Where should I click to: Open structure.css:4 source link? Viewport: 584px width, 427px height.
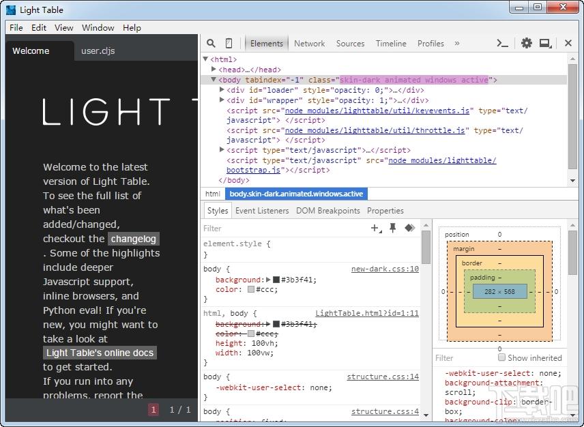click(x=385, y=411)
